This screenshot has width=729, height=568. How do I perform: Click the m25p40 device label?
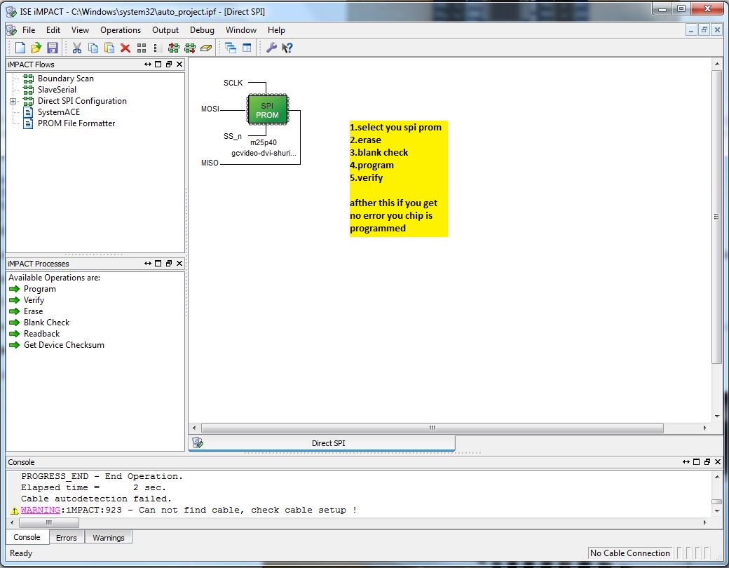[x=263, y=142]
